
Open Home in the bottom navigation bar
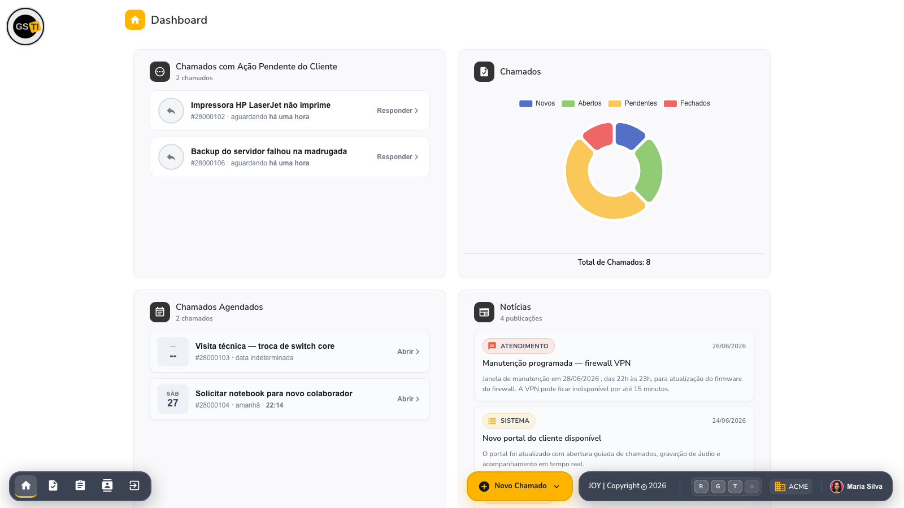[26, 485]
